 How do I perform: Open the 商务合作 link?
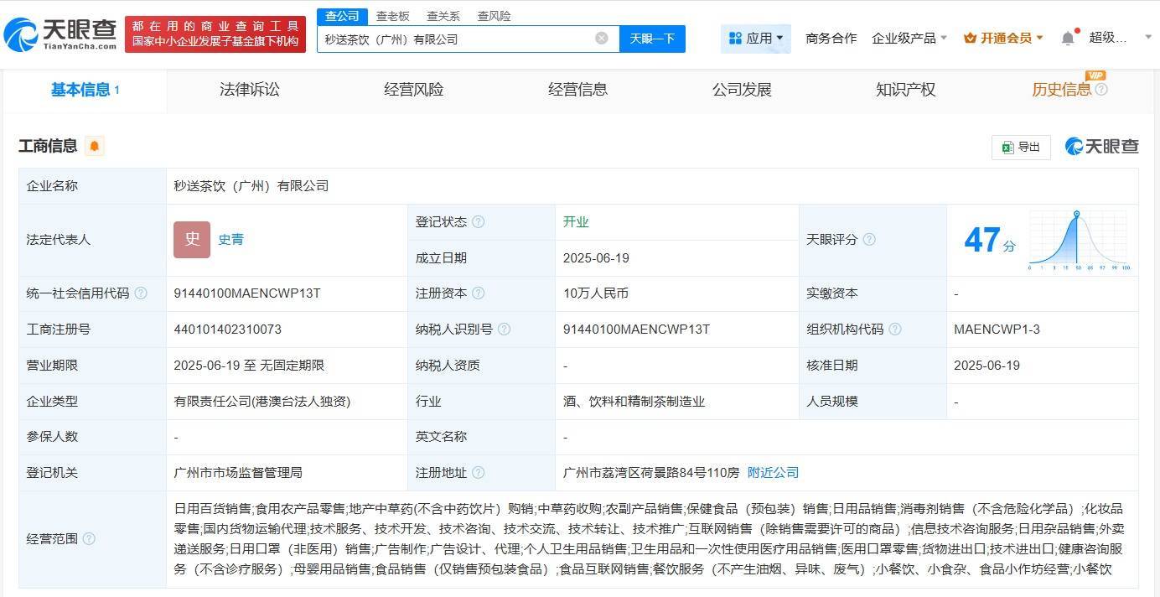(831, 38)
